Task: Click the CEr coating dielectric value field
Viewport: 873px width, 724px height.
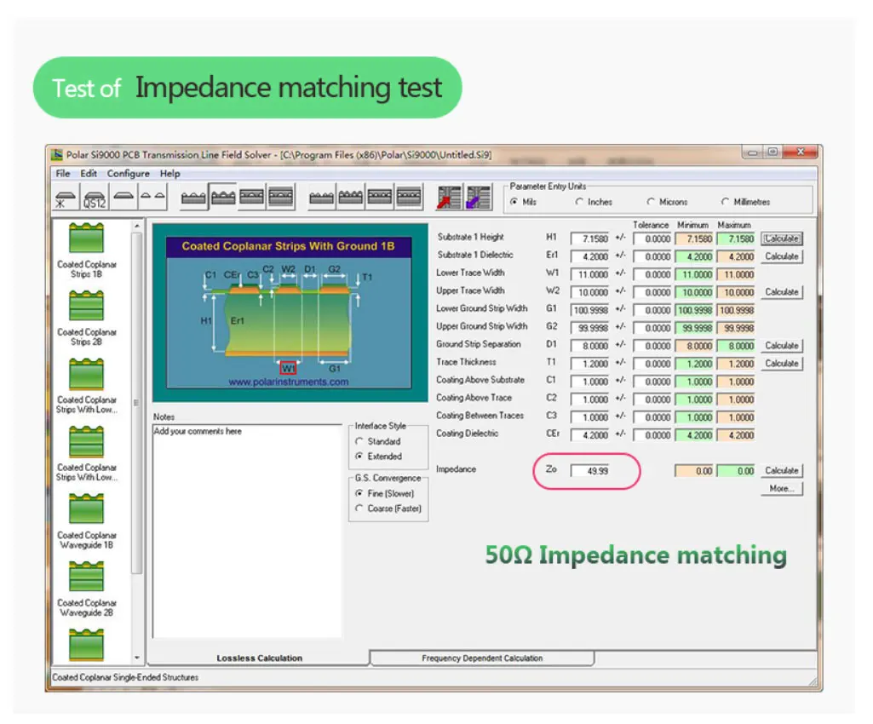Action: click(589, 435)
